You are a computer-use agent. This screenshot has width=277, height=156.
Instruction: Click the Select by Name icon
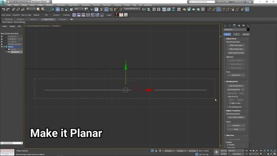click(43, 10)
